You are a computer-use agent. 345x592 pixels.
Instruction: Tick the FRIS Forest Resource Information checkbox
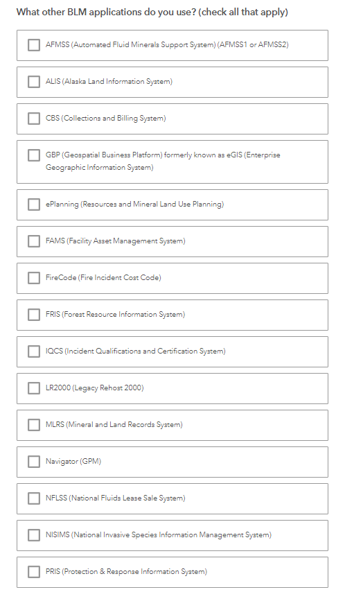[x=33, y=315]
